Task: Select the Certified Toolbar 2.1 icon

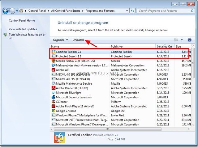Action: coord(54,52)
